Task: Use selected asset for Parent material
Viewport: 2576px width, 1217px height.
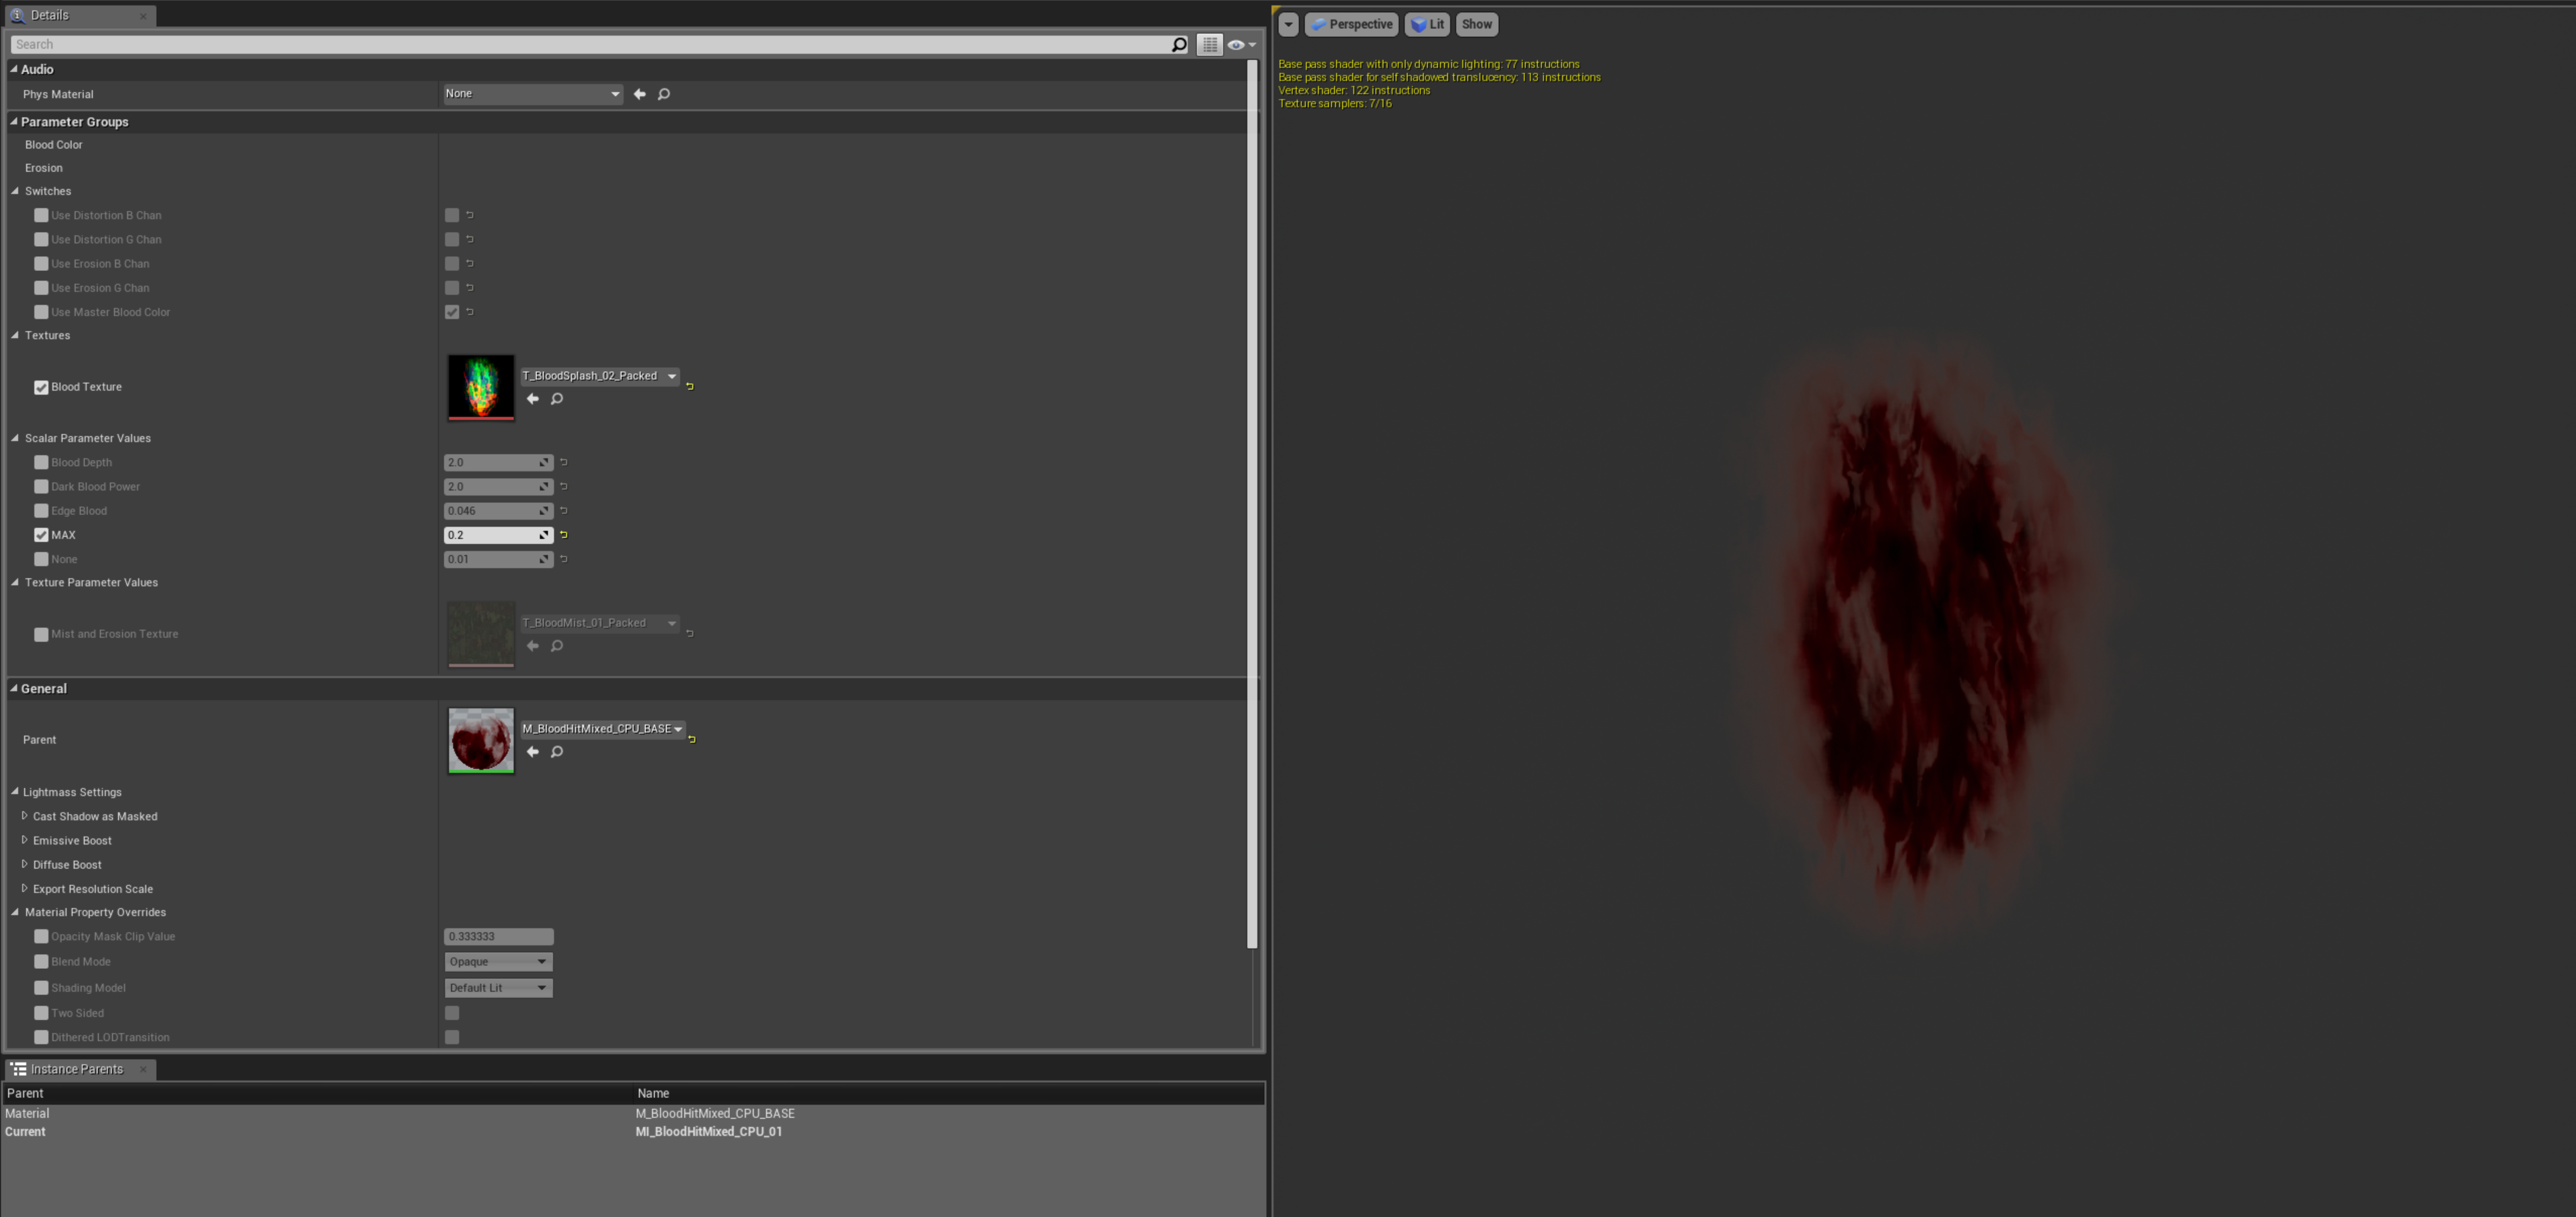Action: [533, 752]
